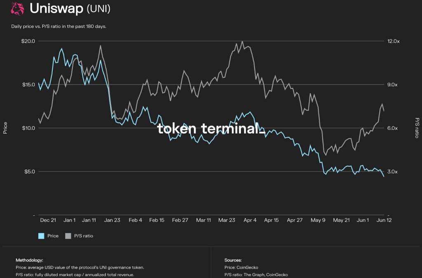Viewport: 422px width, 278px height.
Task: Select the Jan 23 date tick
Action: click(112, 220)
